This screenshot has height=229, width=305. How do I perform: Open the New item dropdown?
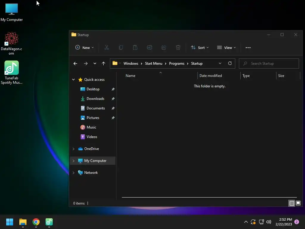84,47
